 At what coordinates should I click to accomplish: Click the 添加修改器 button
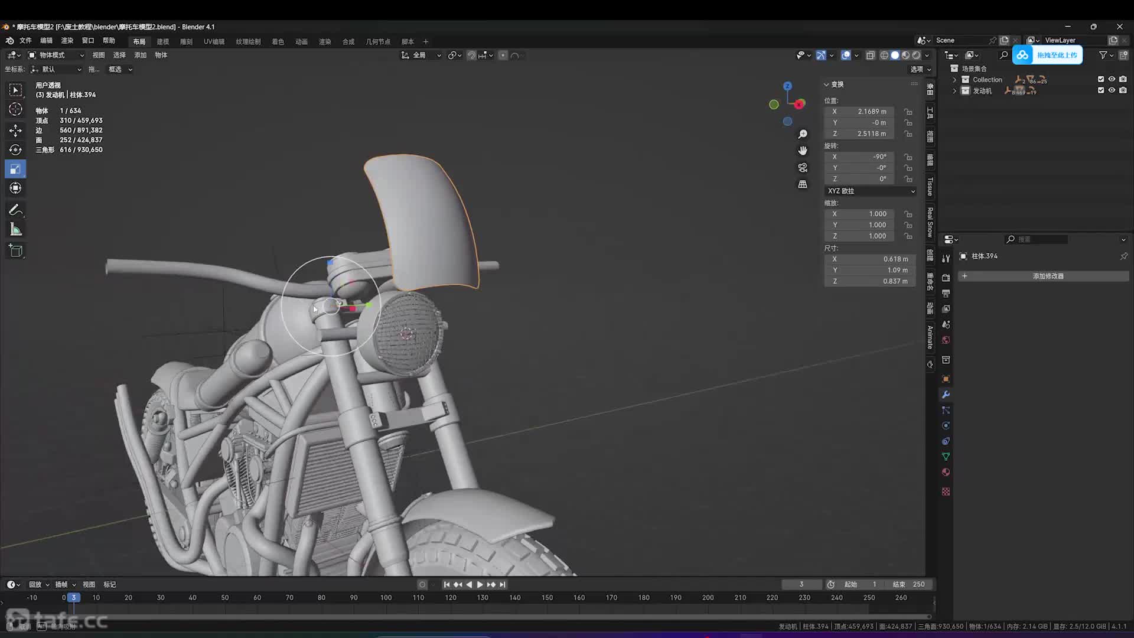tap(1043, 276)
